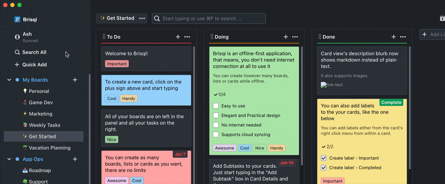
Task: Click the Jan 7 due date badge
Action: [180, 154]
